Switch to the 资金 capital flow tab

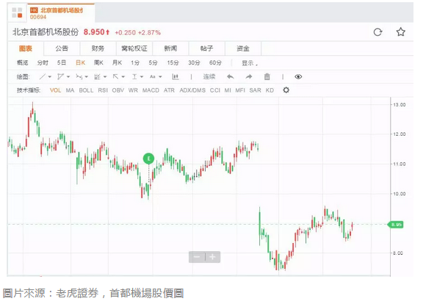[x=243, y=48]
